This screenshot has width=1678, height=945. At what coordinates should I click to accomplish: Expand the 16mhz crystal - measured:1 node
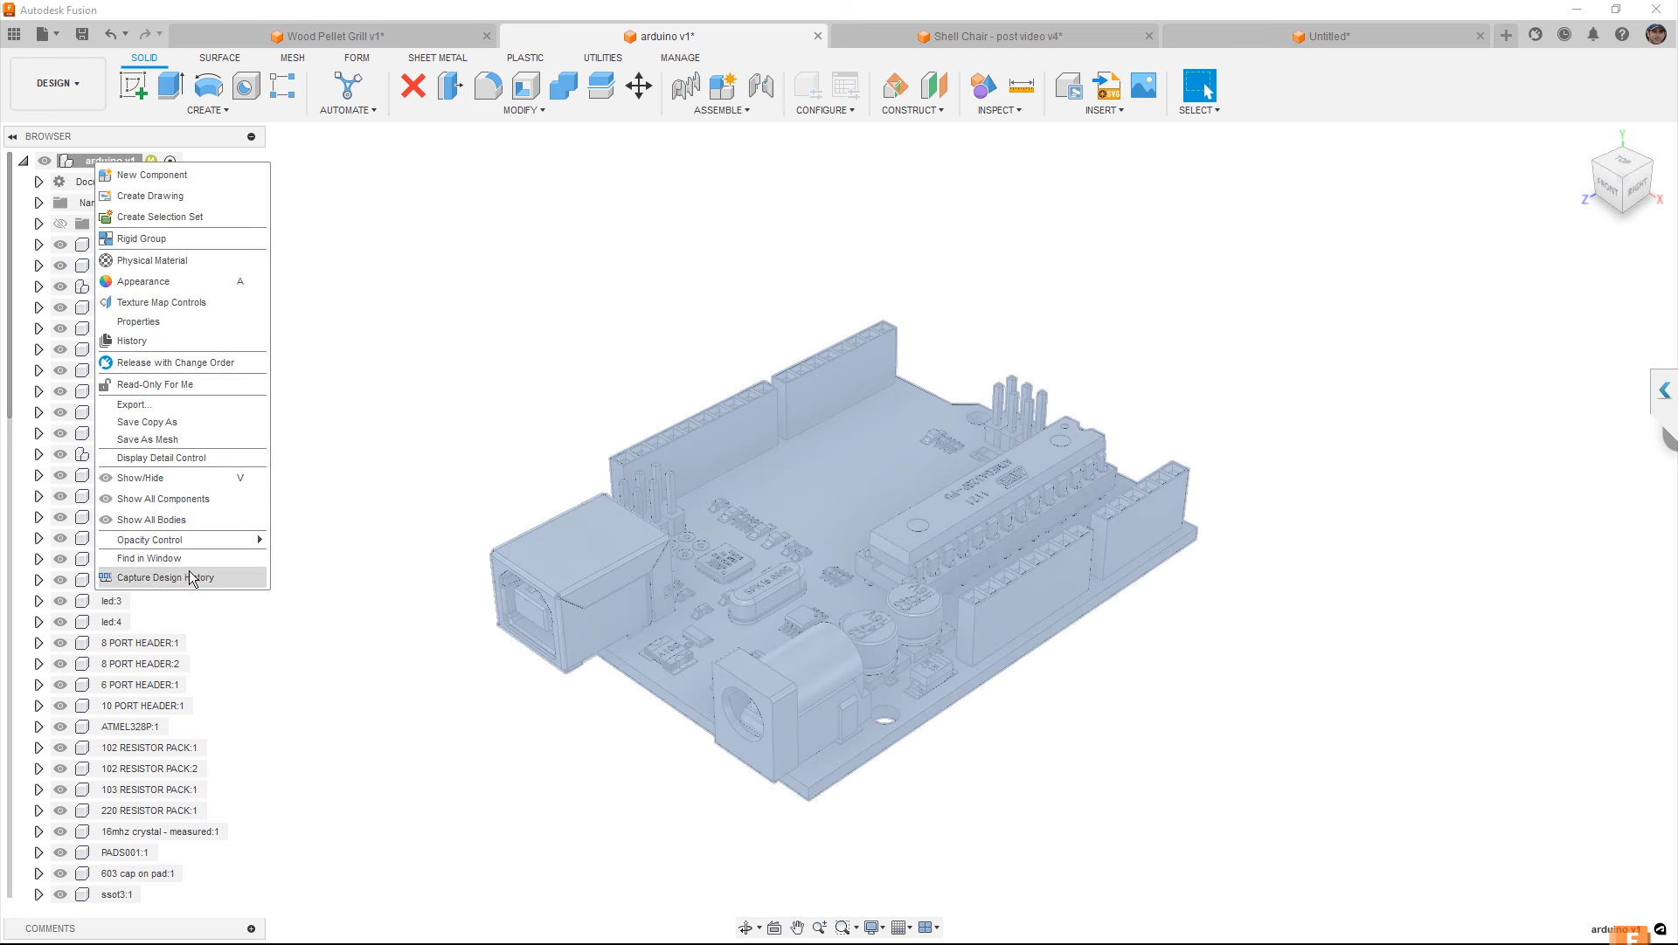(x=38, y=831)
